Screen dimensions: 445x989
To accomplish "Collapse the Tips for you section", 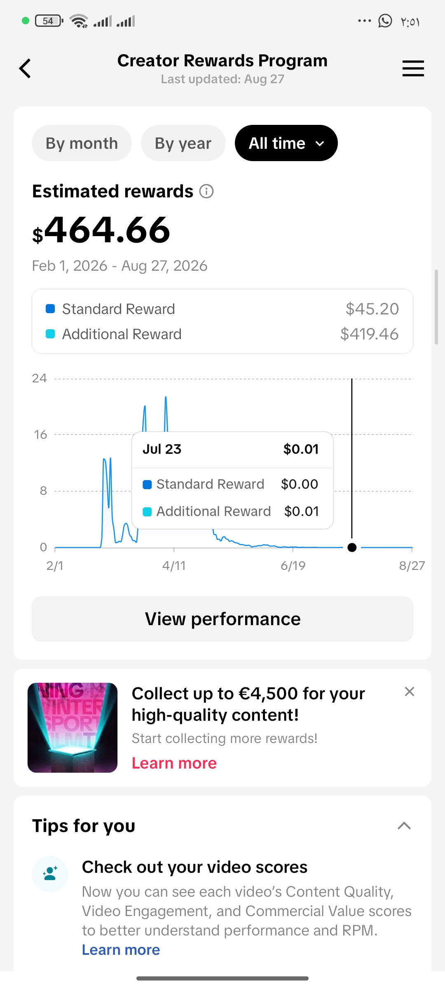I will click(404, 826).
